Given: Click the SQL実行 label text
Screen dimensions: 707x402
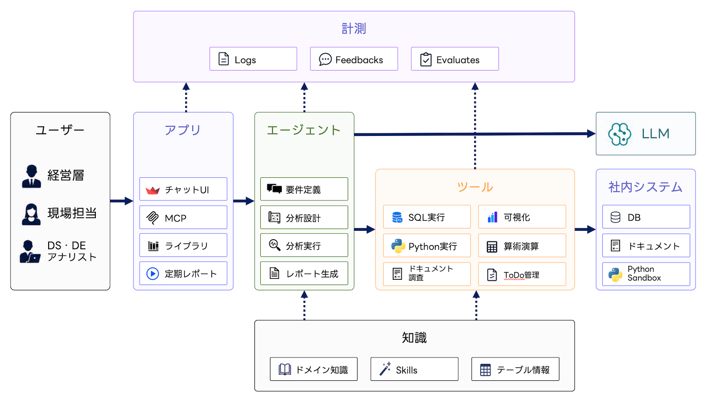Looking at the screenshot, I should (x=426, y=218).
